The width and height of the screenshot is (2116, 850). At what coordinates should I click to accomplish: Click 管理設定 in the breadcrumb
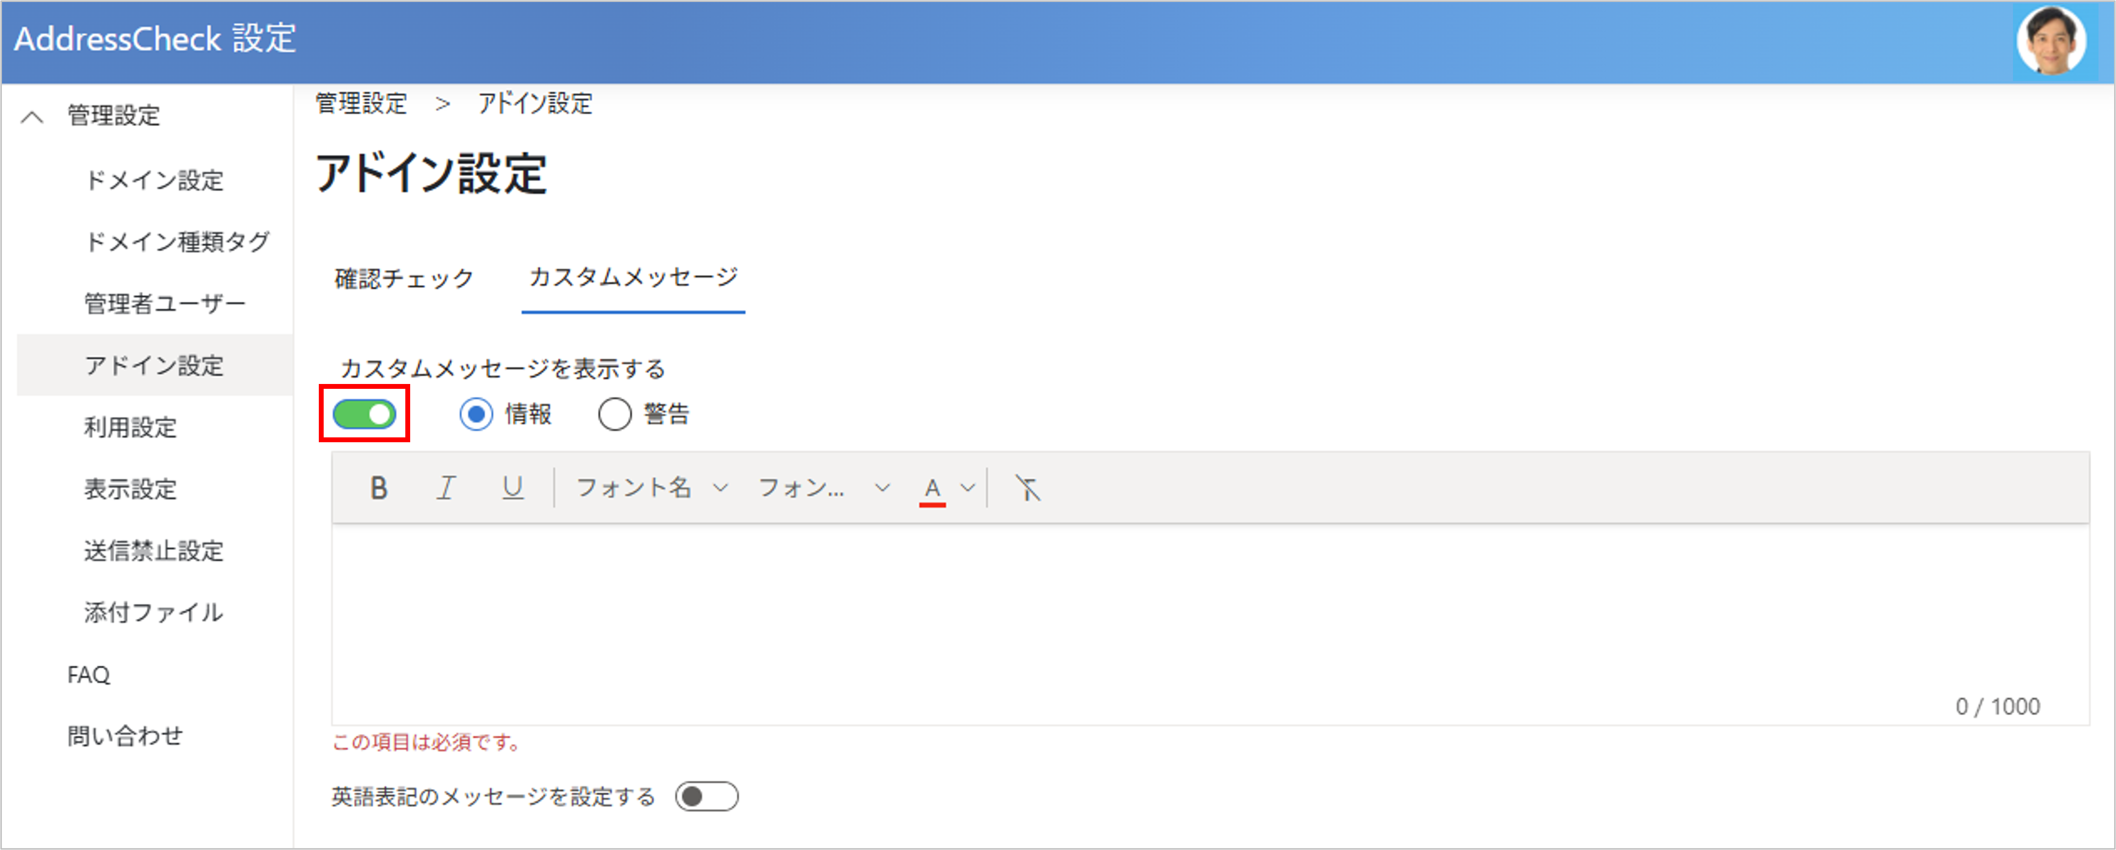362,103
